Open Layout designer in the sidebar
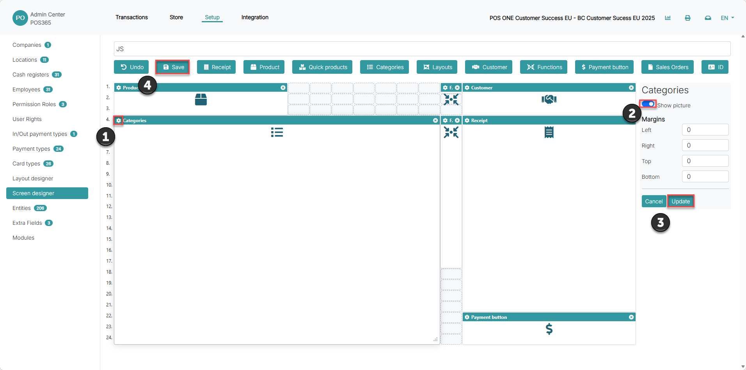 click(33, 178)
